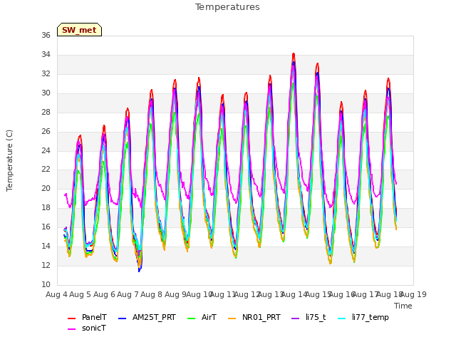The image size is (456, 342).
Task: Click the purple li75_t legend swatch
Action: tap(295, 318)
